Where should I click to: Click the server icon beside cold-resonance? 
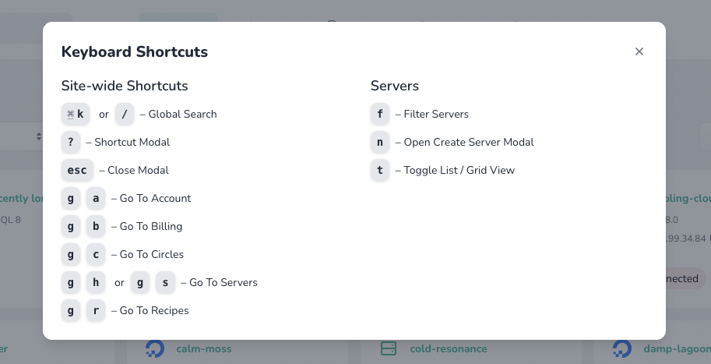click(x=389, y=348)
